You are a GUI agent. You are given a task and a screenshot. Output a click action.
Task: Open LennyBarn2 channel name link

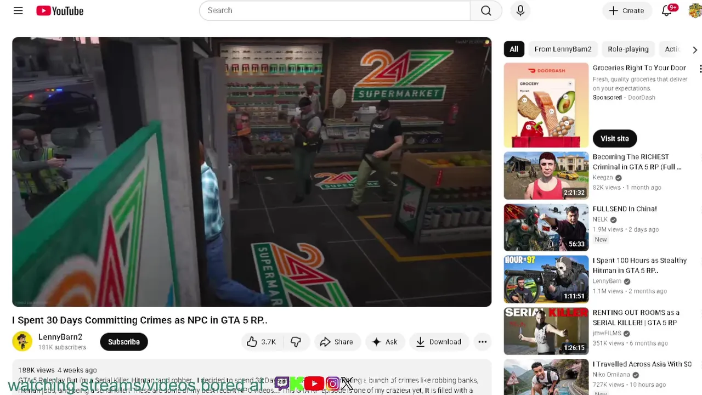tap(60, 337)
